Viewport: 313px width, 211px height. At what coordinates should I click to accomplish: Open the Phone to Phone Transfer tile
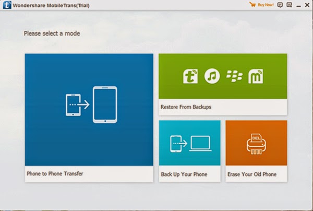click(x=89, y=118)
